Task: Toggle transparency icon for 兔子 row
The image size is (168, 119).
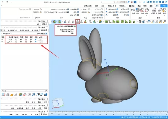Action: click(26, 40)
